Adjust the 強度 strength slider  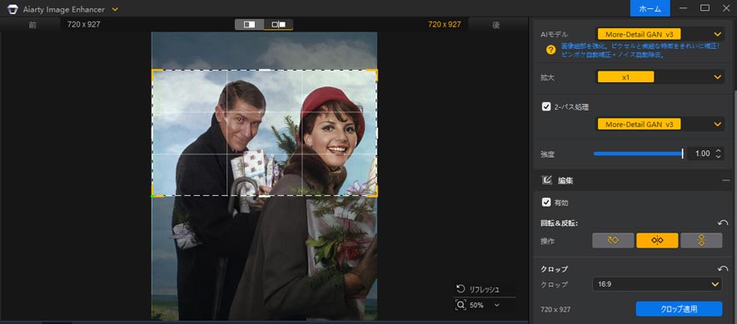(x=638, y=154)
